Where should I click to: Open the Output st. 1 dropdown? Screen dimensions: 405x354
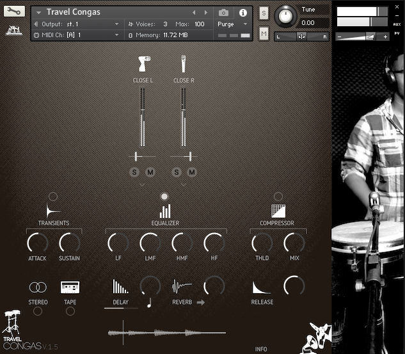click(x=77, y=24)
